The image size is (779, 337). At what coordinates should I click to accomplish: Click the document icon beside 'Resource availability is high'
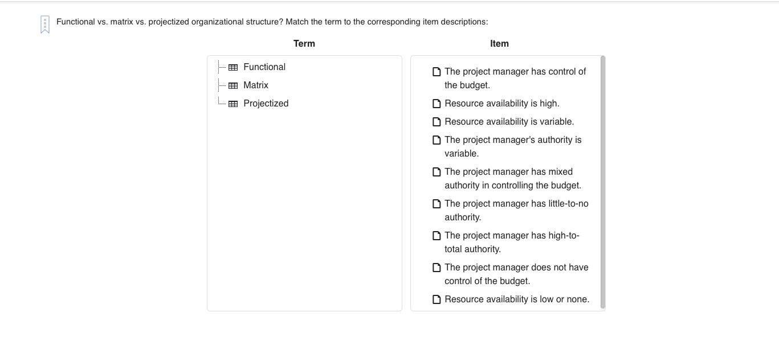click(437, 103)
